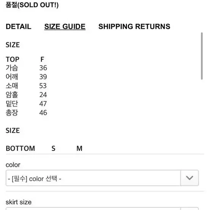
Task: Click the 가슴 measurement row
Action: pos(27,68)
